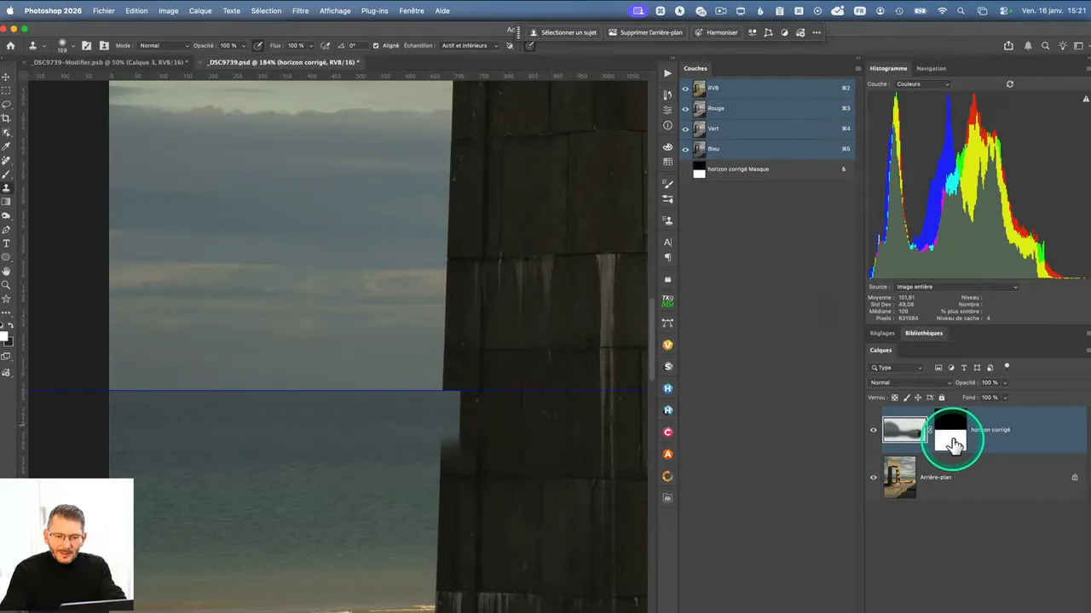Hide the Rouge channel
The image size is (1091, 613).
[685, 108]
